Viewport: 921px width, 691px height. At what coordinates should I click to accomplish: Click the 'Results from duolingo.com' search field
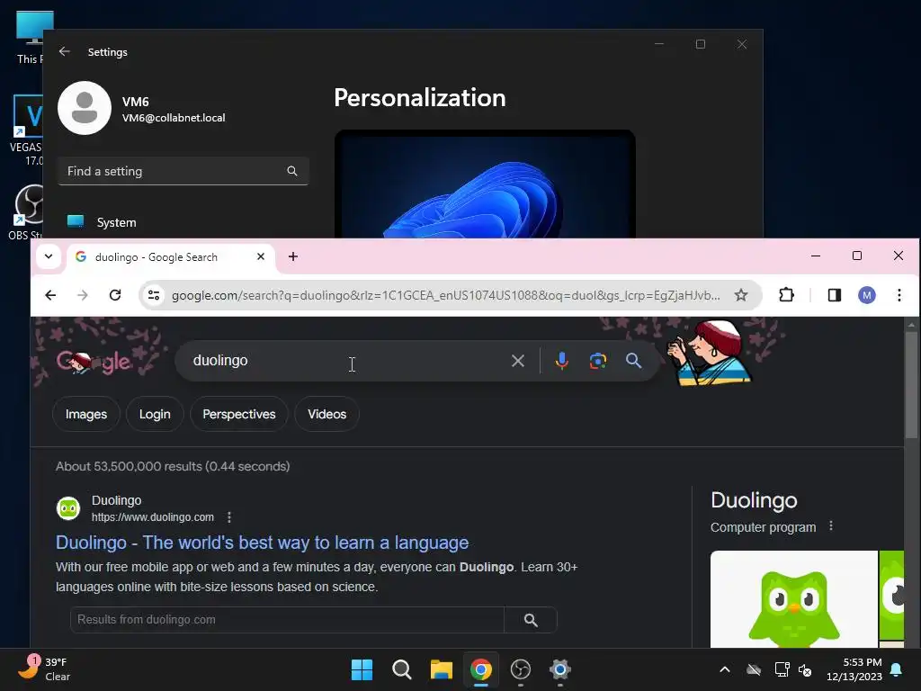[287, 620]
